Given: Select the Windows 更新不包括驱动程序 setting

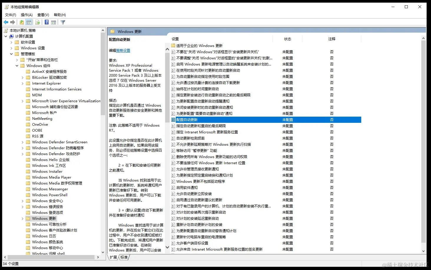Looking at the screenshot, I should click(x=200, y=181).
